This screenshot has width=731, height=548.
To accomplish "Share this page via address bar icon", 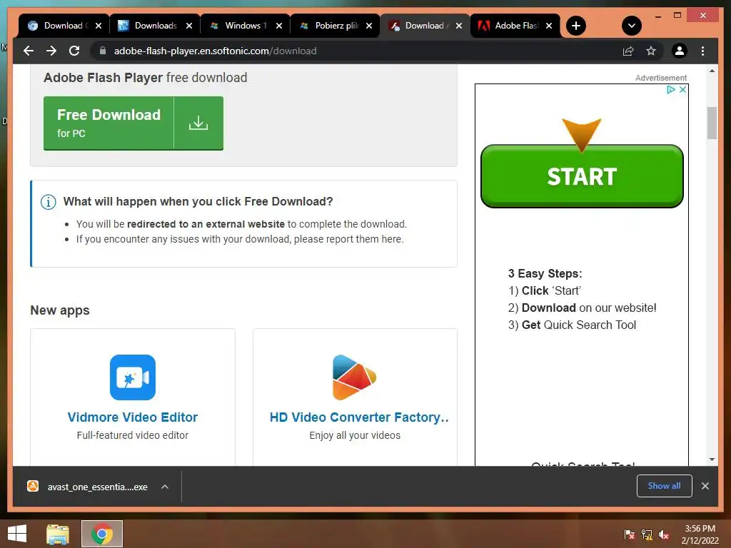I will point(628,51).
